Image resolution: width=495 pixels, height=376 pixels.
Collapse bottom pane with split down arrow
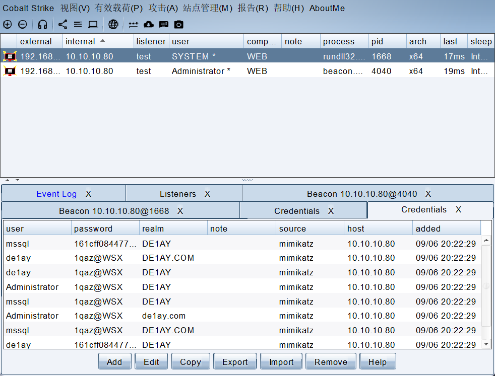17,180
